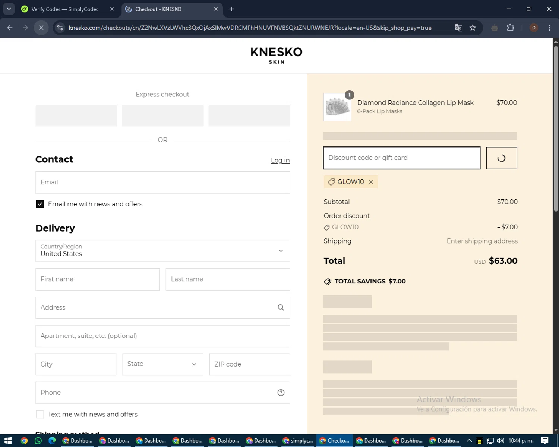The width and height of the screenshot is (559, 447).
Task: Open the Windows Start menu
Action: 8,441
